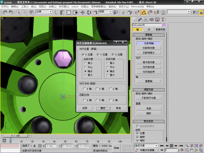
Task: Activate the angle snap toggle icon
Action: tap(144, 13)
